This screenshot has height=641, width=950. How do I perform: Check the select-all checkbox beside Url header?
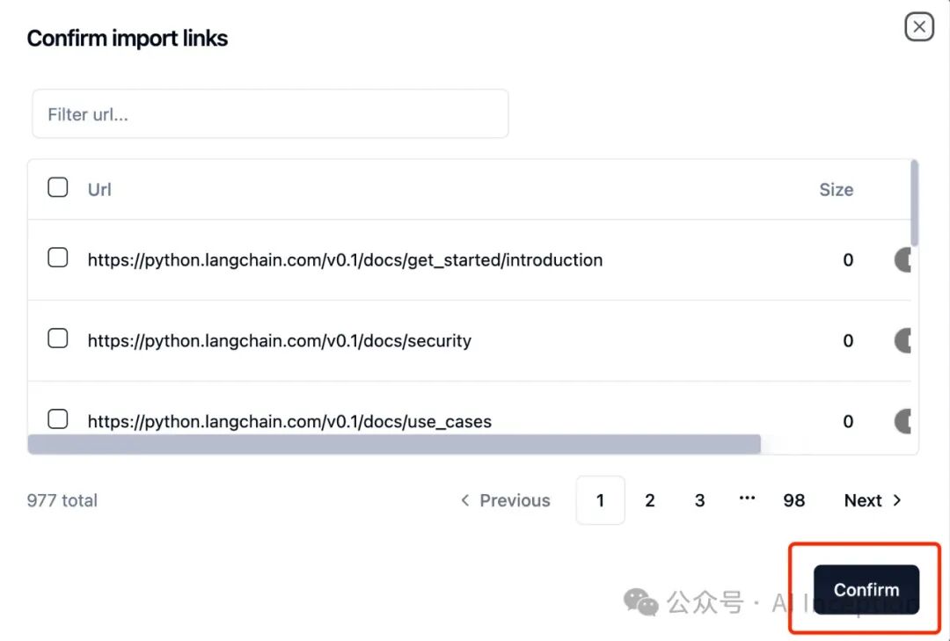58,187
